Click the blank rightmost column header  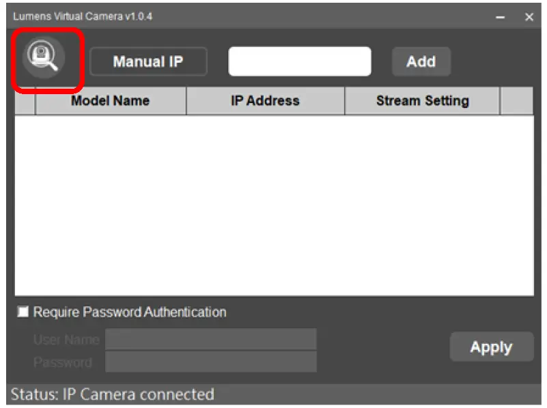point(516,101)
